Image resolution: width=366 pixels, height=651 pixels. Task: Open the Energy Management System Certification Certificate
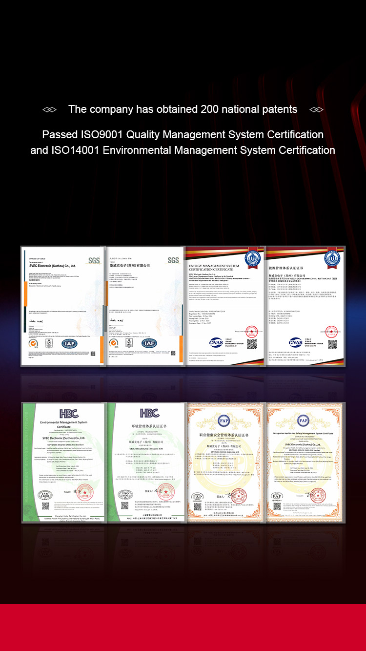(225, 306)
